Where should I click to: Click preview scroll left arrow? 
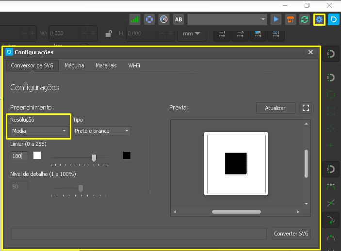pos(175,212)
